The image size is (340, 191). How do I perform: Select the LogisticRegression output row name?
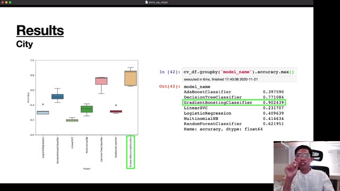pyautogui.click(x=208, y=113)
